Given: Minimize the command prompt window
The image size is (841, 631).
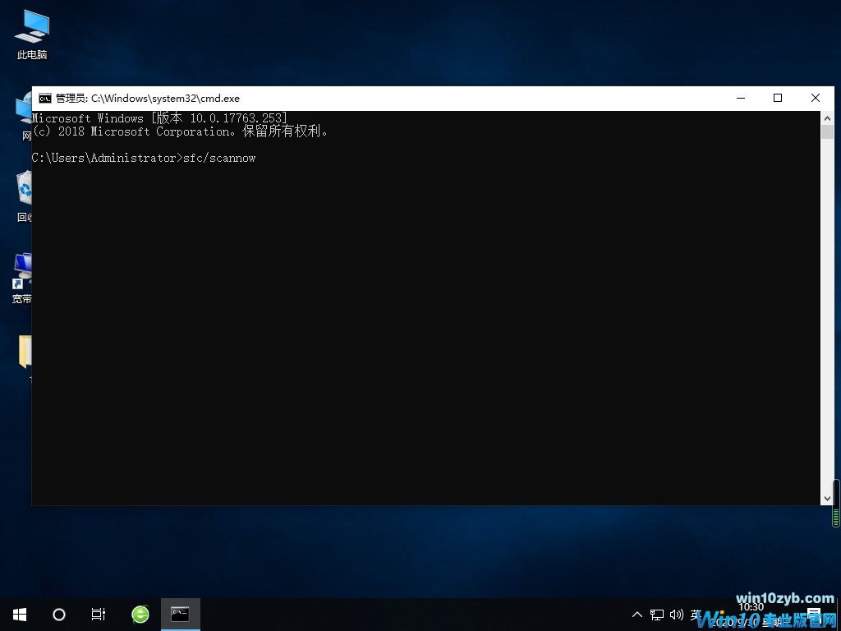Looking at the screenshot, I should coord(740,98).
